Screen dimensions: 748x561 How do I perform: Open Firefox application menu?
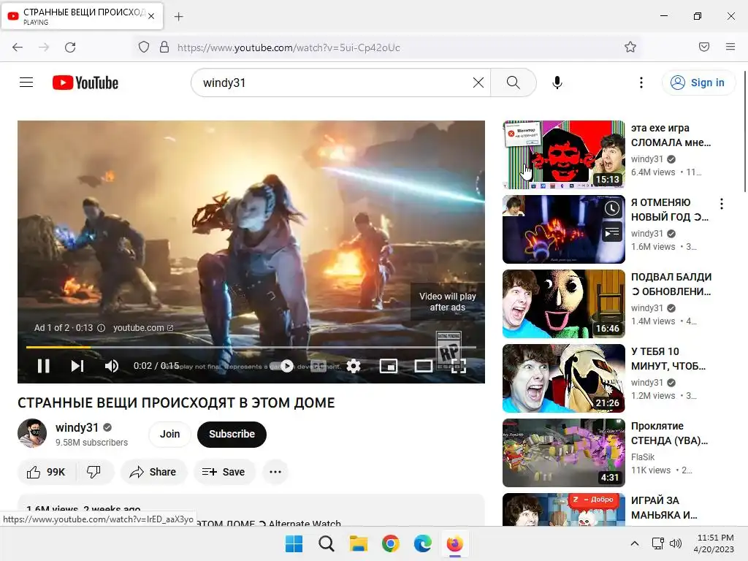(730, 47)
